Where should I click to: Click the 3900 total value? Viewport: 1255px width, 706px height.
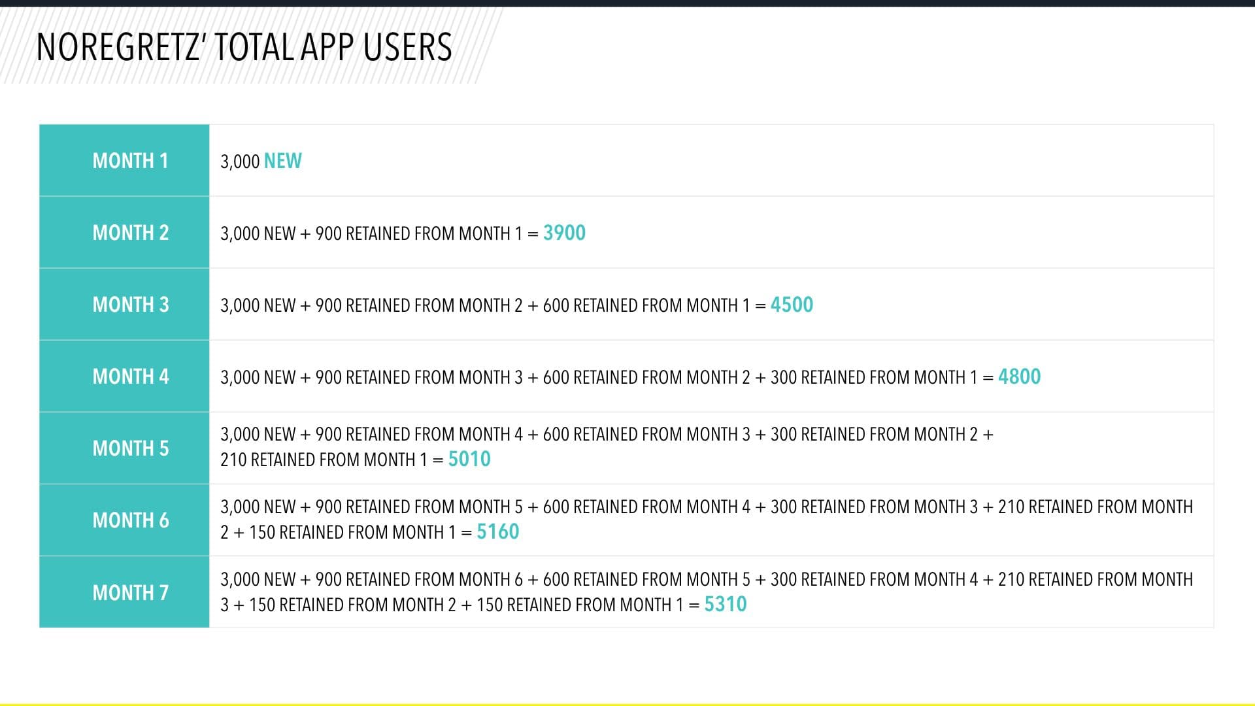click(x=564, y=233)
